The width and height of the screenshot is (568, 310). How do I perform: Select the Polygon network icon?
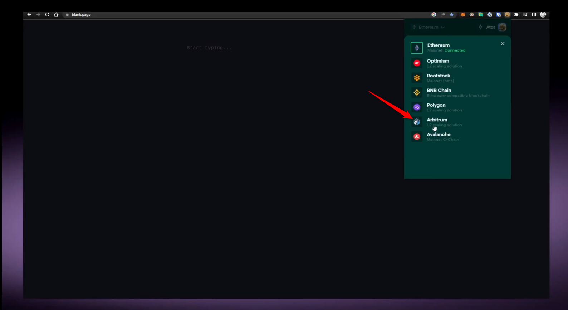(417, 107)
